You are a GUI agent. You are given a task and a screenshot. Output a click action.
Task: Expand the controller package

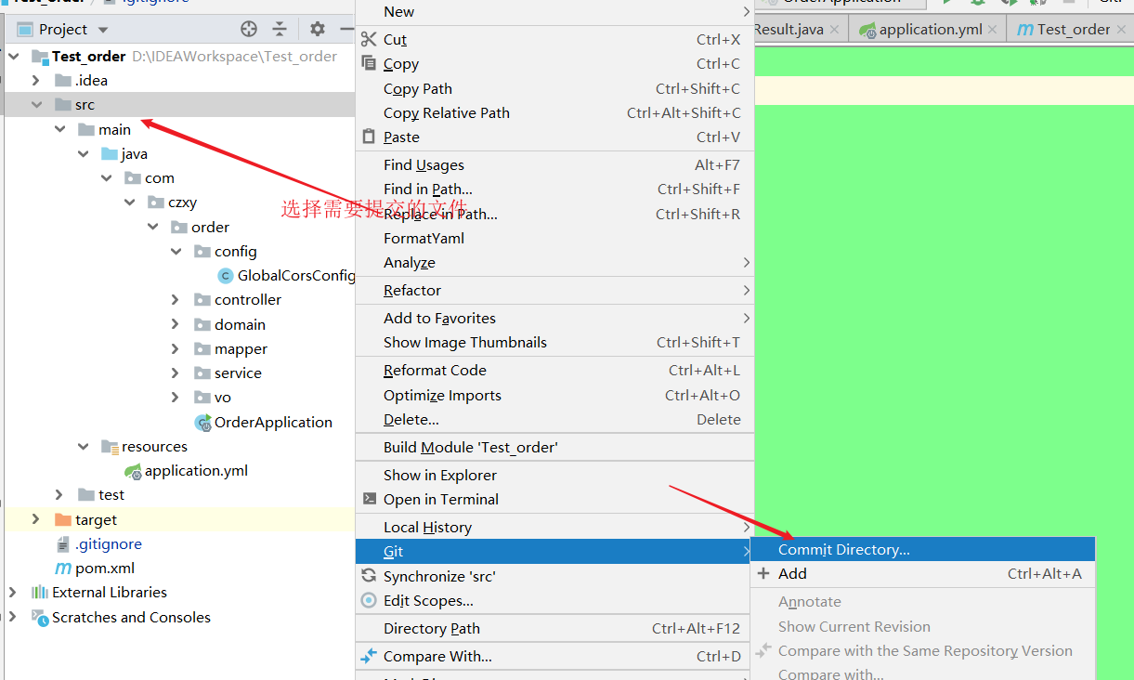coord(176,299)
